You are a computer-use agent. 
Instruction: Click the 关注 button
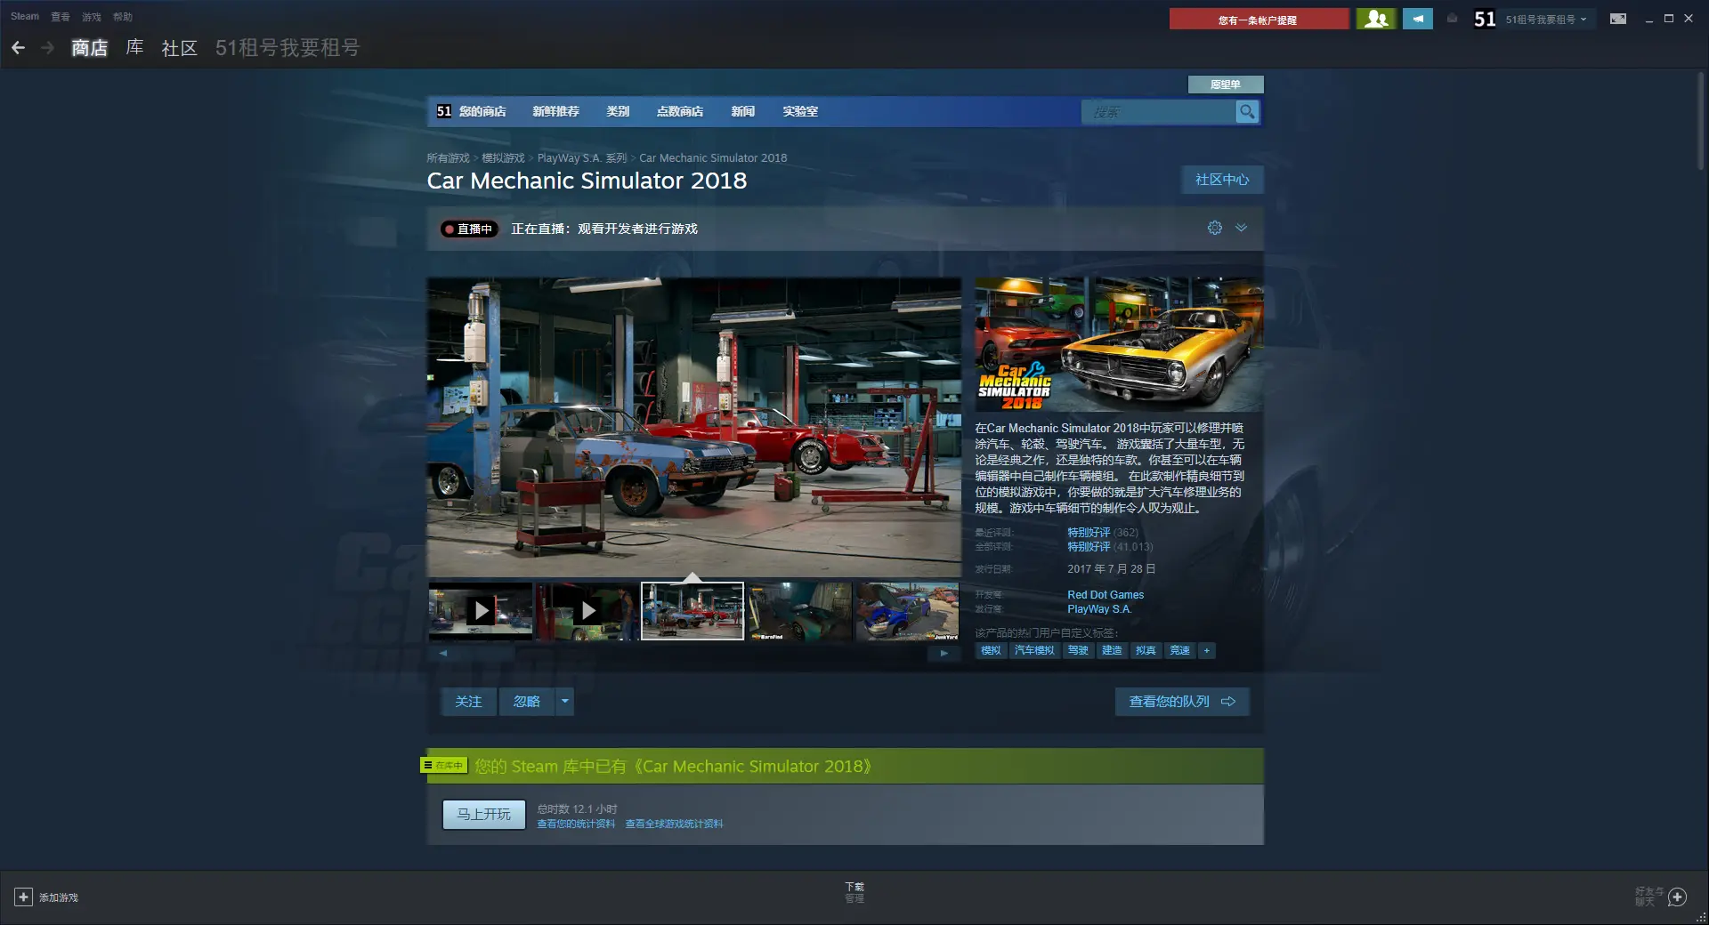468,702
